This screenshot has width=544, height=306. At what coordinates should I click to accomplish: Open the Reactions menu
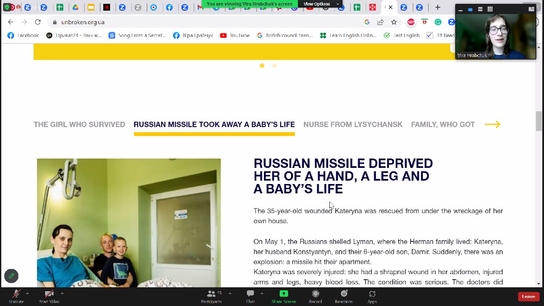pyautogui.click(x=344, y=296)
